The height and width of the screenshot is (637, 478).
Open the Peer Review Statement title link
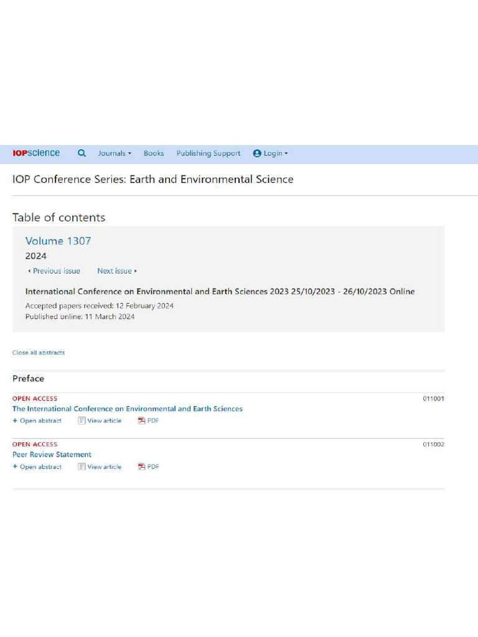(52, 455)
